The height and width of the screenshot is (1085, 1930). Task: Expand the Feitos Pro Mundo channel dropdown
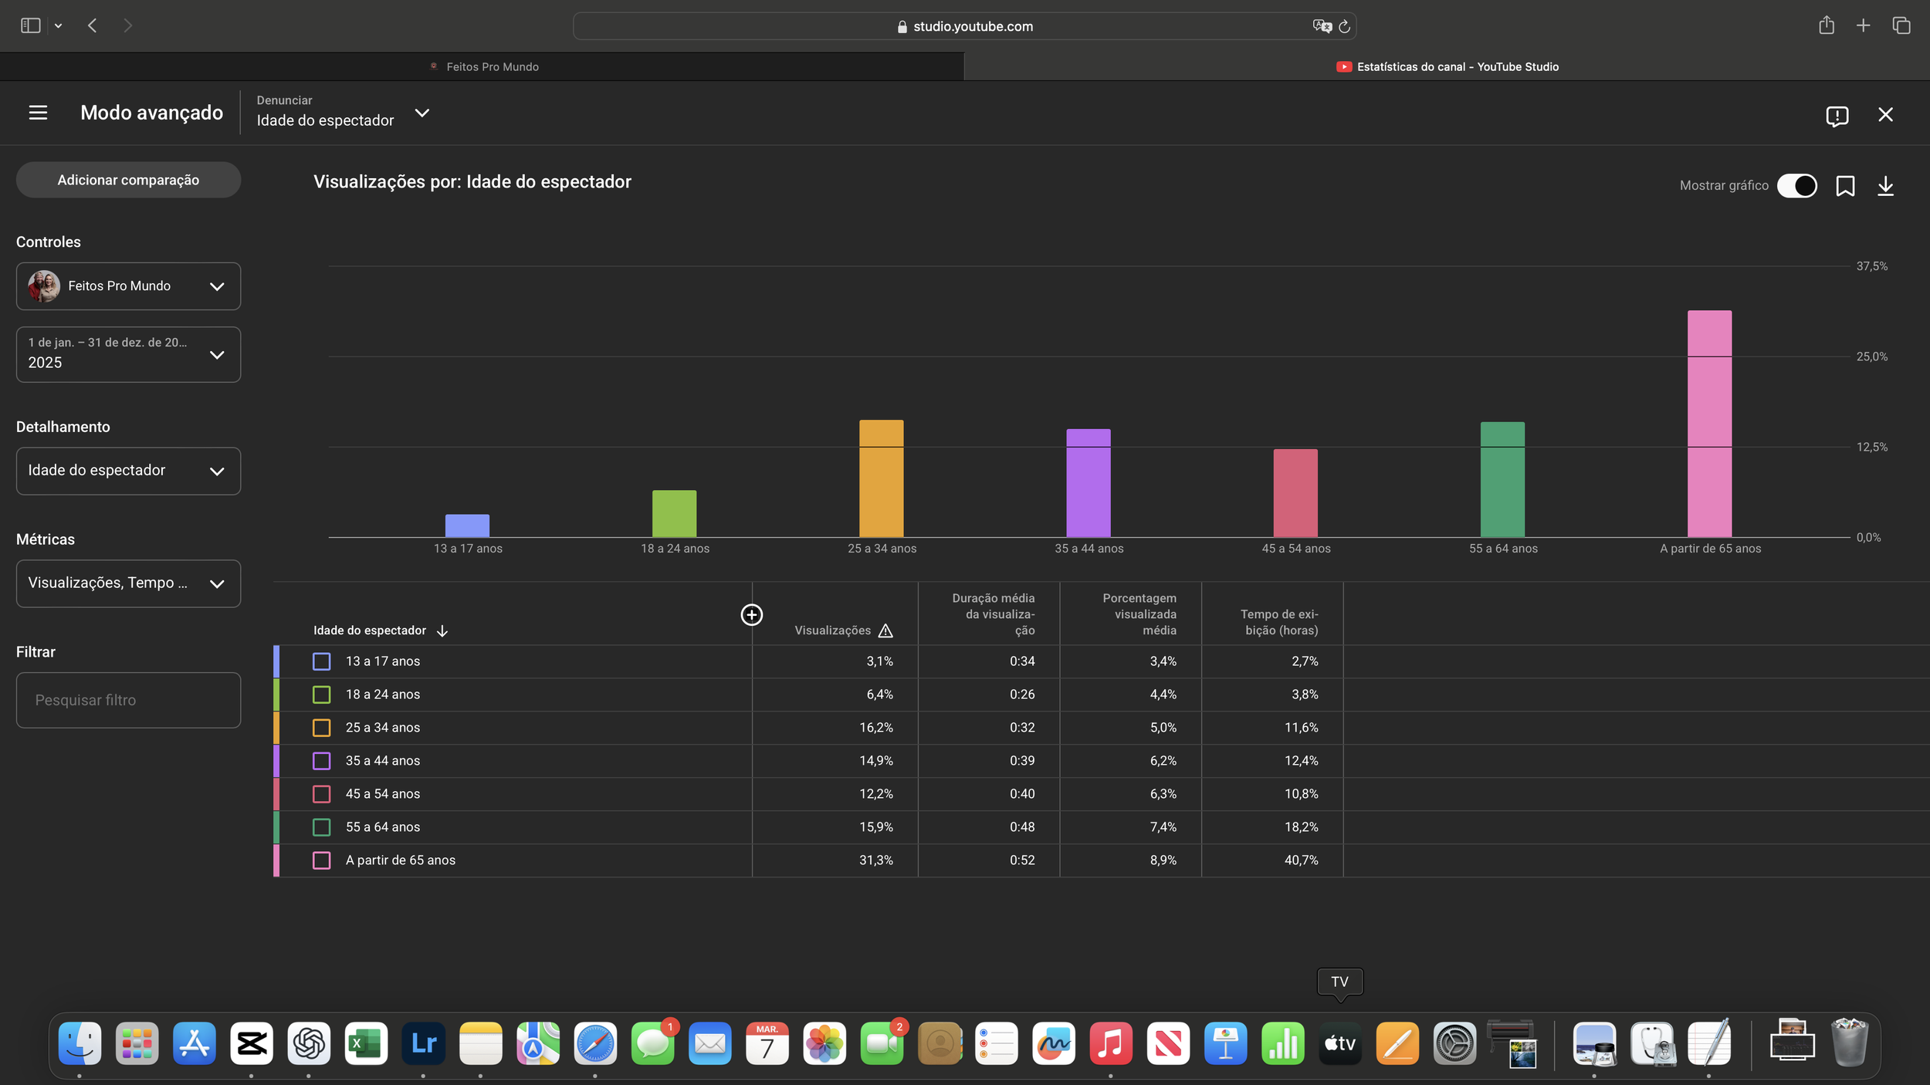tap(128, 286)
